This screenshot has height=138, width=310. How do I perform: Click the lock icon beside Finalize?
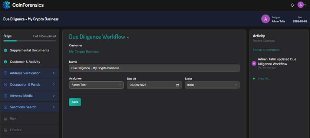[x=5, y=130]
